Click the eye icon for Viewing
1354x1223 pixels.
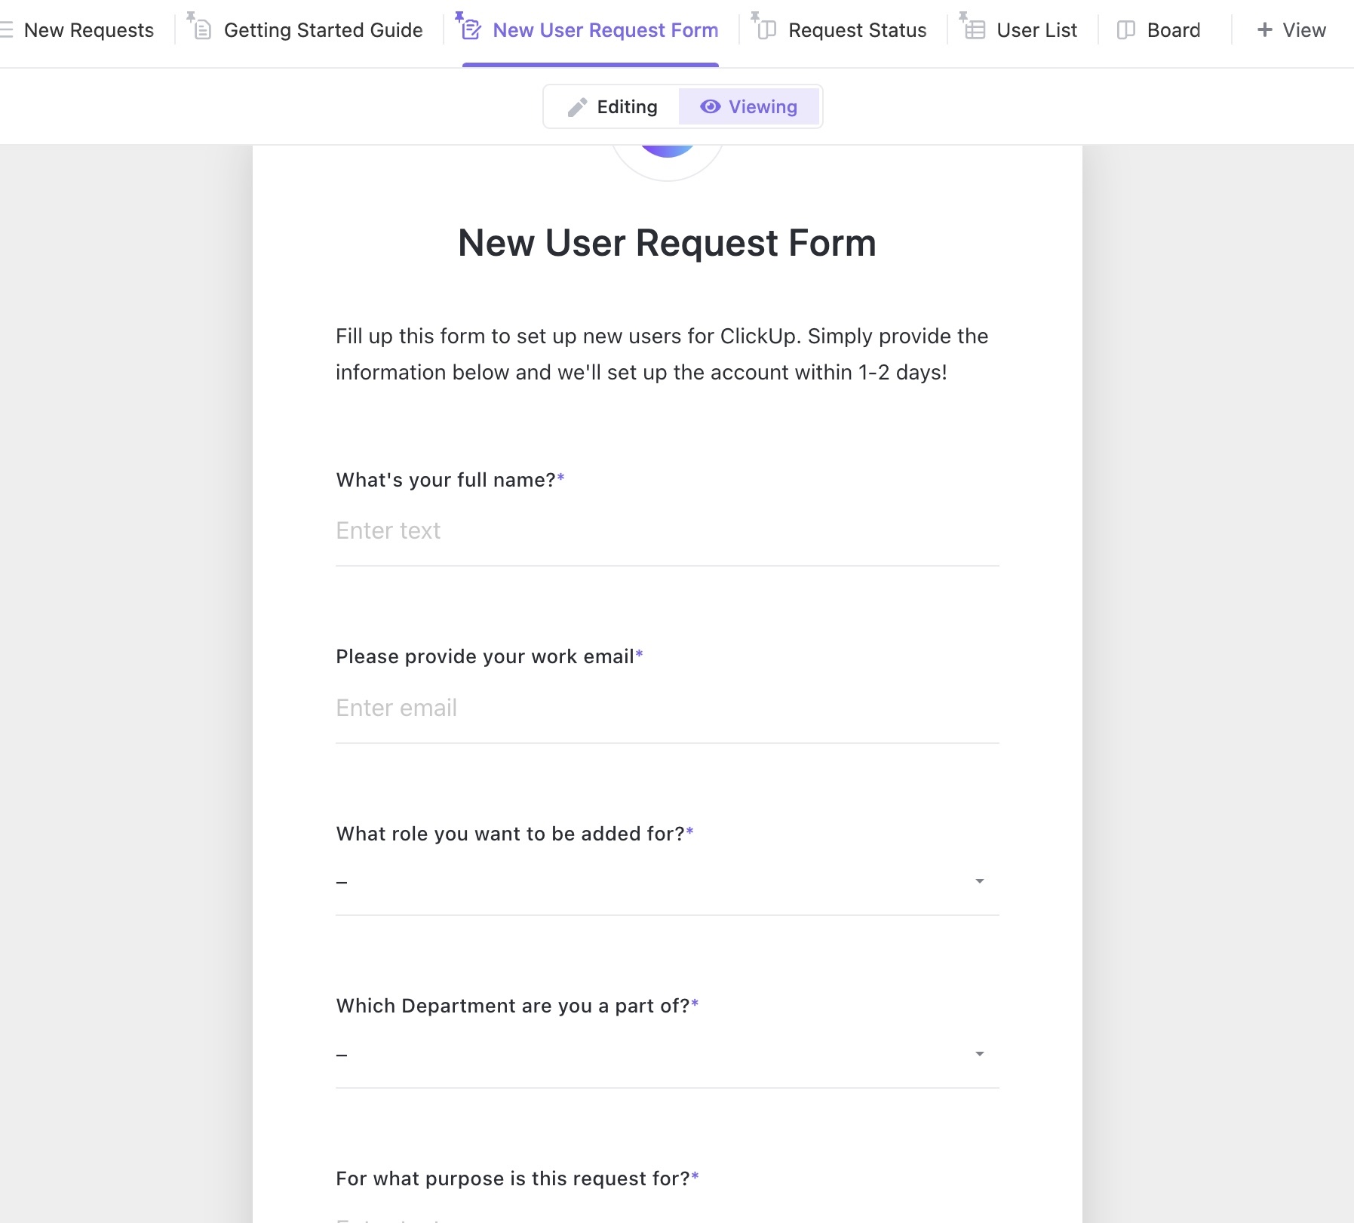[x=710, y=107]
